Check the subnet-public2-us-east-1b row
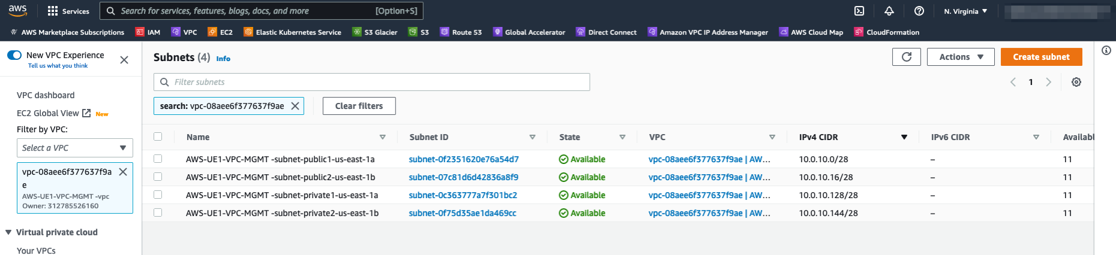Viewport: 1116px width, 255px height. [158, 177]
